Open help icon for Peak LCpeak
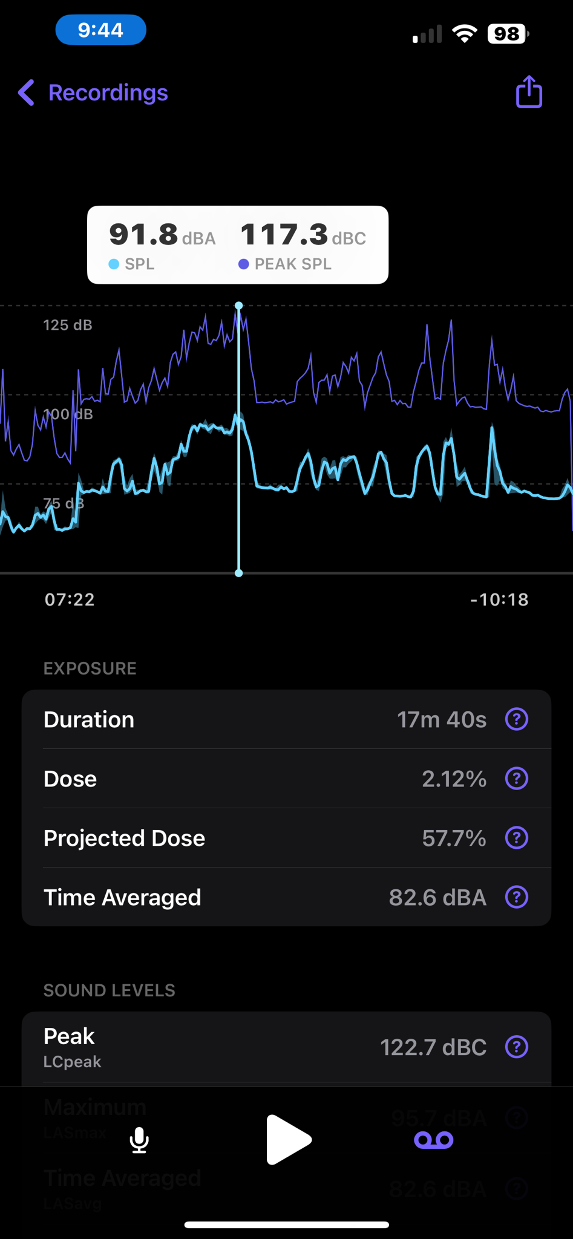The height and width of the screenshot is (1239, 573). tap(517, 1047)
